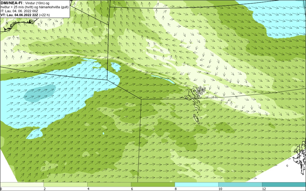Screen dimensions: 306x191
Task: Click the 8–10 m/s light cyan legend swatch
Action: pyautogui.click(x=197, y=185)
